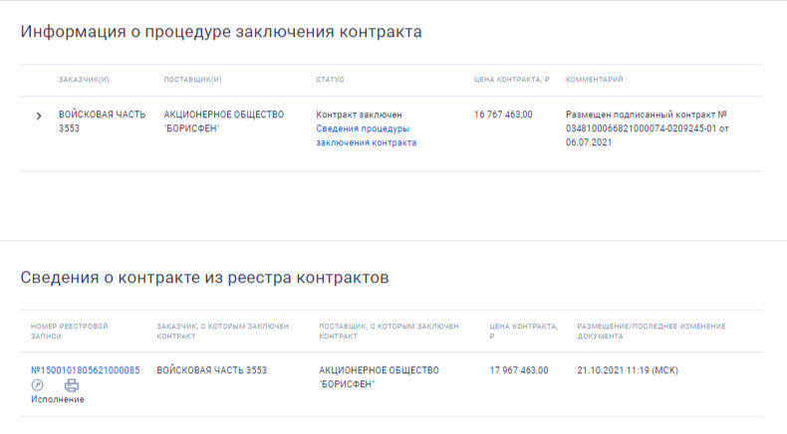The width and height of the screenshot is (787, 434).
Task: Click the ЗАКАЗЧИК(И) column header
Action: click(x=84, y=80)
